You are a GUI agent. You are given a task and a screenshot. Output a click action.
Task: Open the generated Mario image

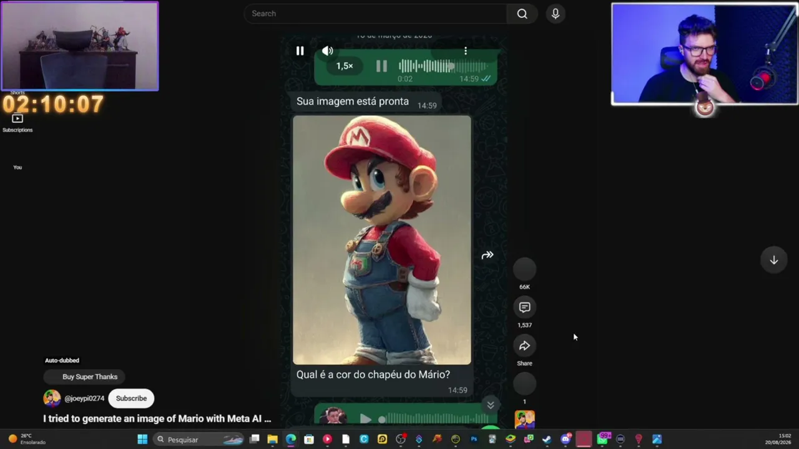(x=382, y=240)
